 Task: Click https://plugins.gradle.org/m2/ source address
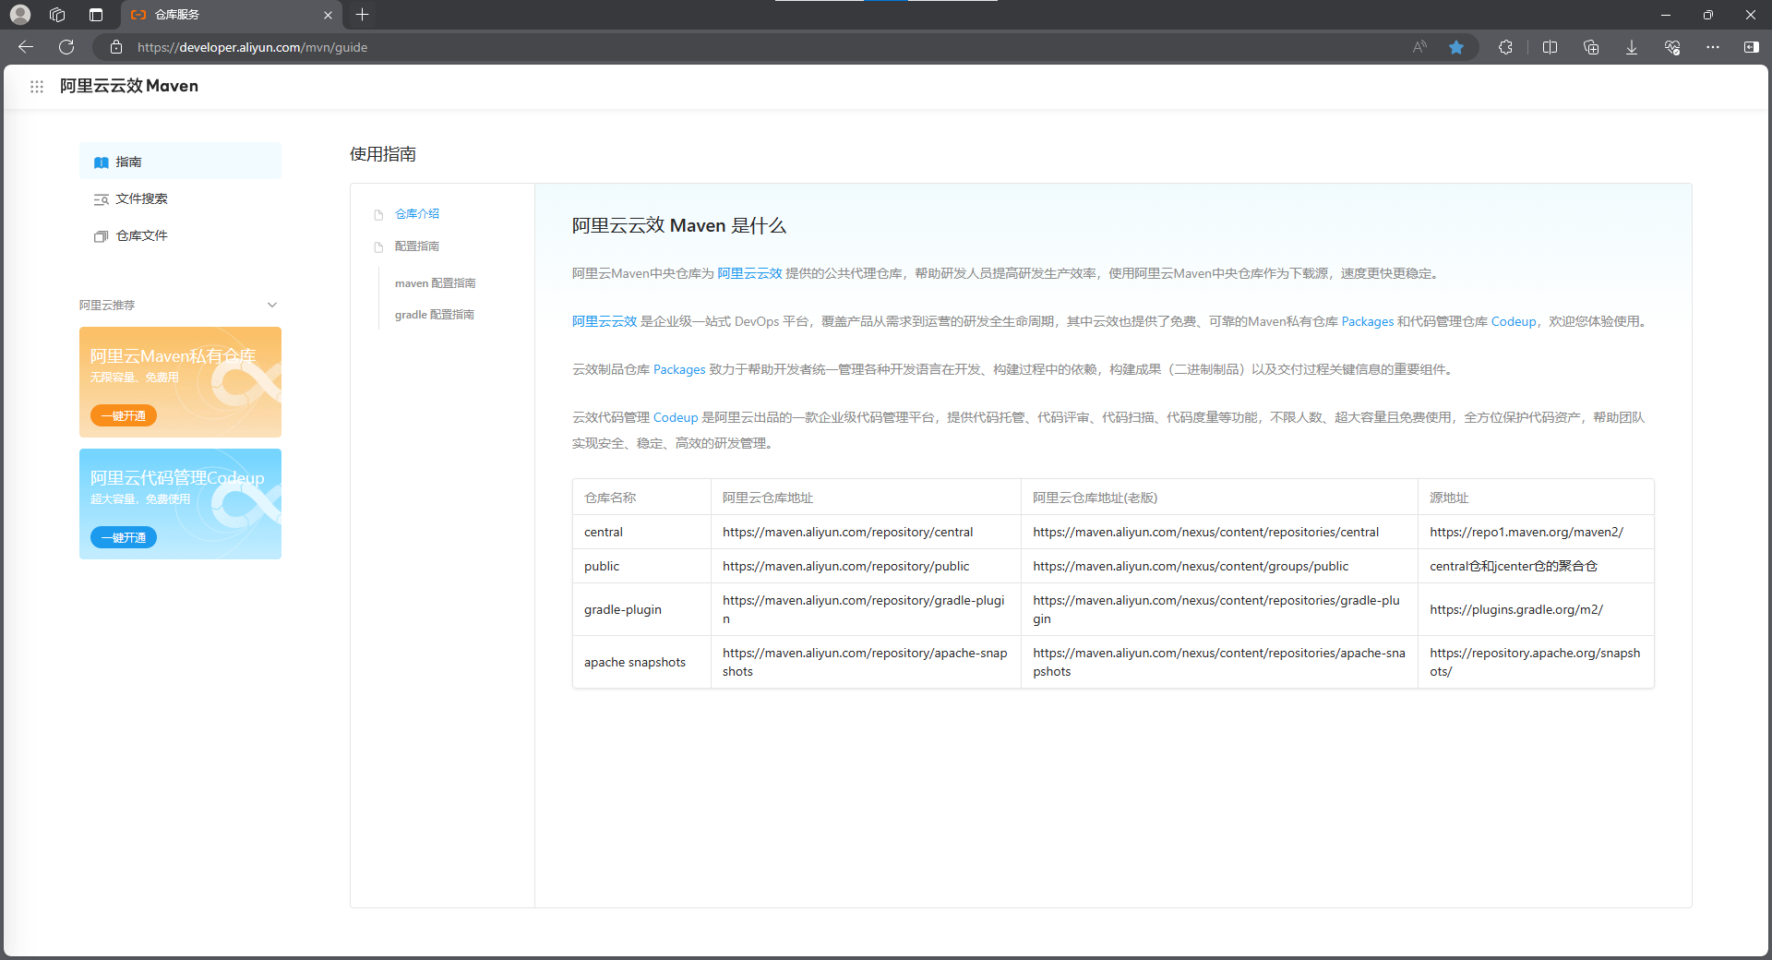point(1516,609)
